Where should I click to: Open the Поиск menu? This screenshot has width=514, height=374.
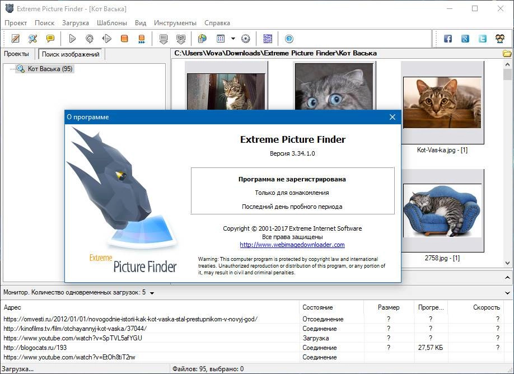click(45, 23)
